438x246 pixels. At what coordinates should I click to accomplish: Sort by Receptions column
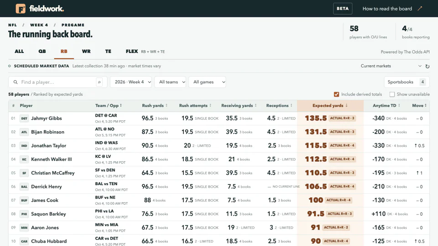point(279,105)
